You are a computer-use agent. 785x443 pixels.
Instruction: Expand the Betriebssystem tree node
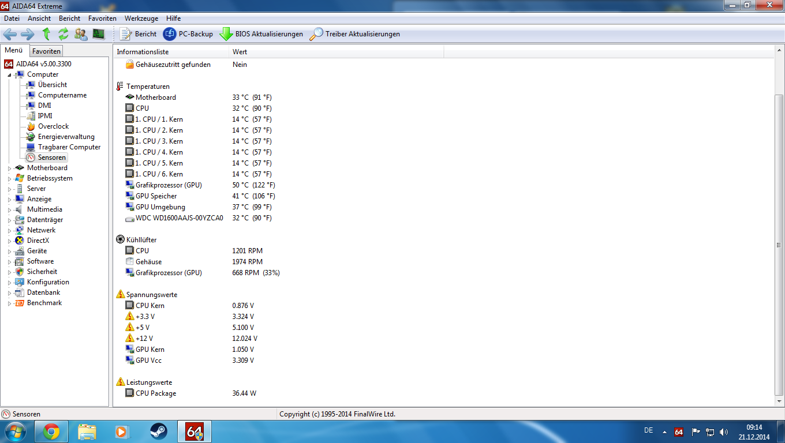tap(9, 178)
